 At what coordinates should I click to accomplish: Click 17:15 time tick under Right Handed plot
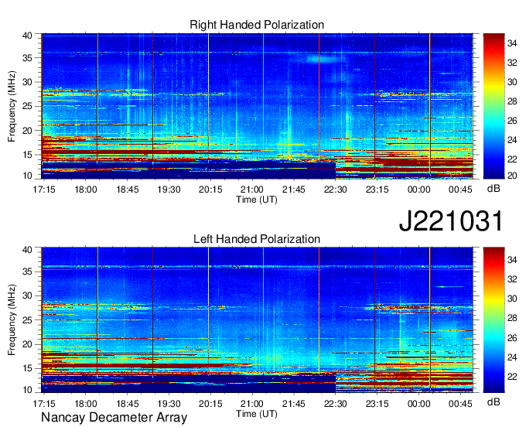[44, 190]
